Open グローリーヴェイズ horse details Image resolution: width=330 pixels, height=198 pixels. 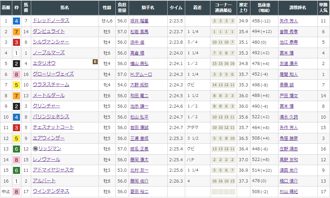click(53, 74)
